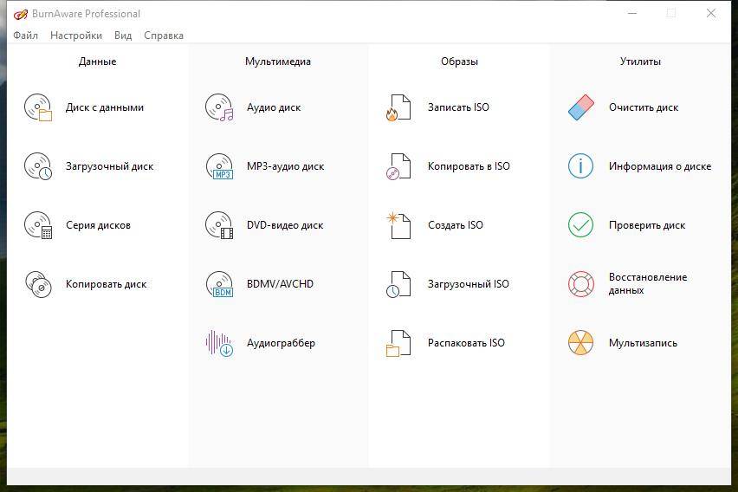Click the Мультимедиа column heading
Viewport: 738px width, 492px height.
pyautogui.click(x=278, y=61)
